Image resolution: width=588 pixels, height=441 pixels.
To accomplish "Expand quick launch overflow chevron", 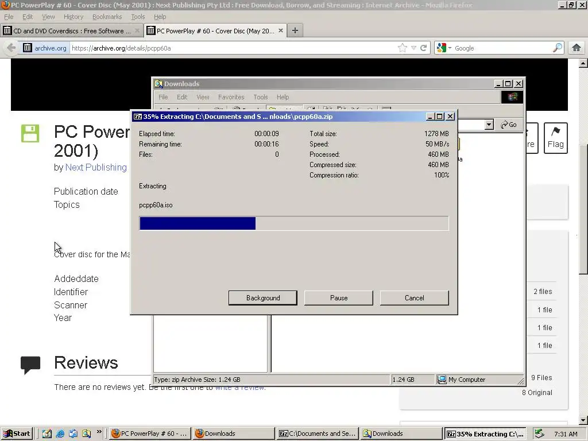I will [x=99, y=432].
